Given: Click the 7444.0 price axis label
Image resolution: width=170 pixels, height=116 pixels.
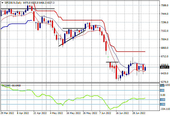Looking at the screenshot, I should [x=165, y=14].
